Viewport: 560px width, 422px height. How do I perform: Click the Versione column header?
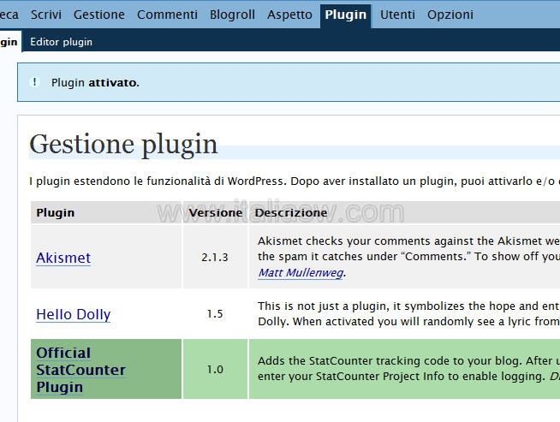coord(216,213)
